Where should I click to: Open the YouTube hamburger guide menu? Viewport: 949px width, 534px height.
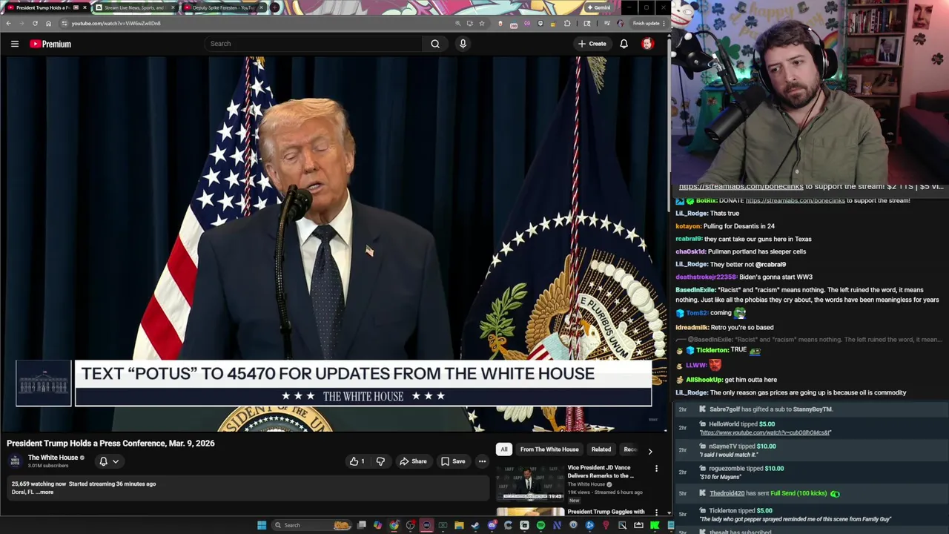coord(15,44)
